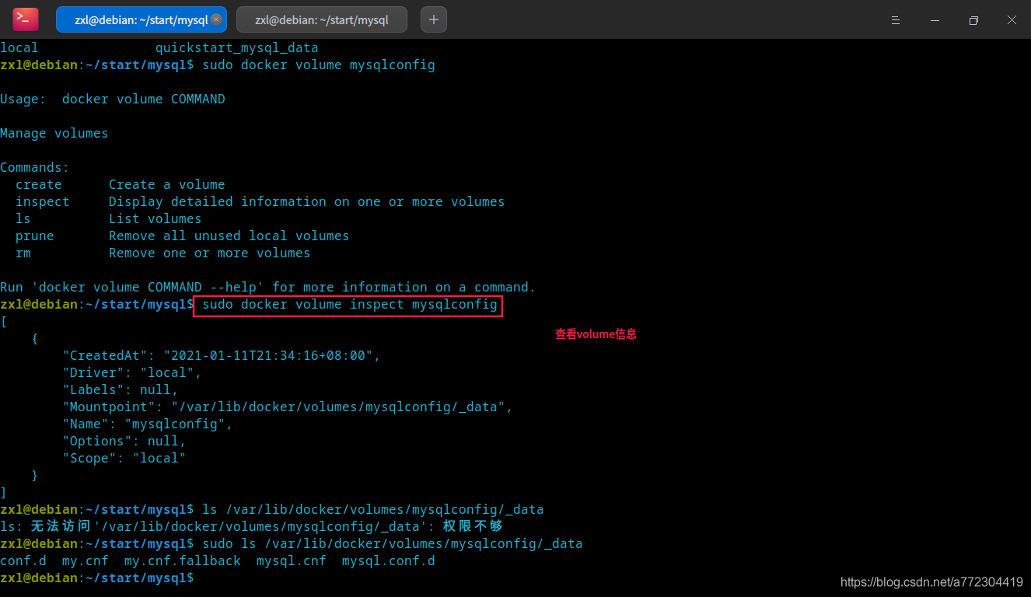Click the "Scope": "local" line

point(124,459)
